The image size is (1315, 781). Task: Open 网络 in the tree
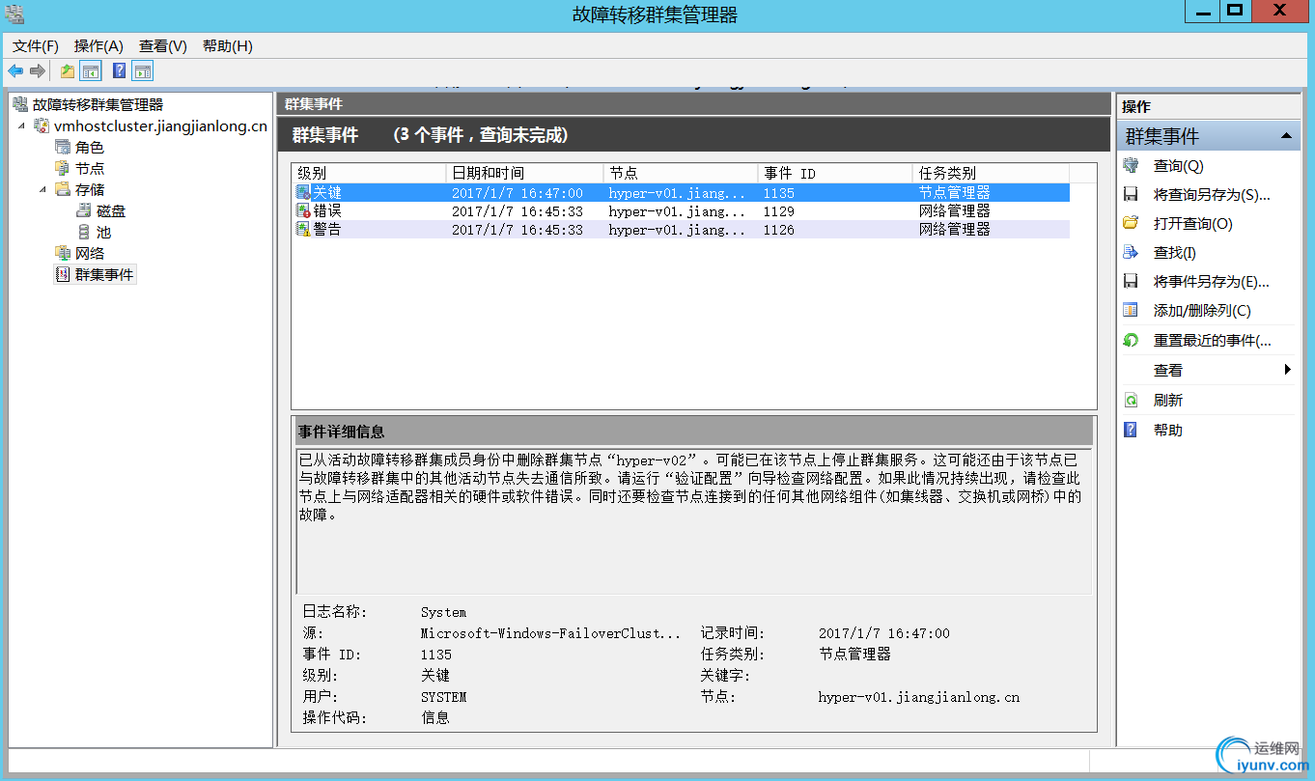click(x=89, y=254)
